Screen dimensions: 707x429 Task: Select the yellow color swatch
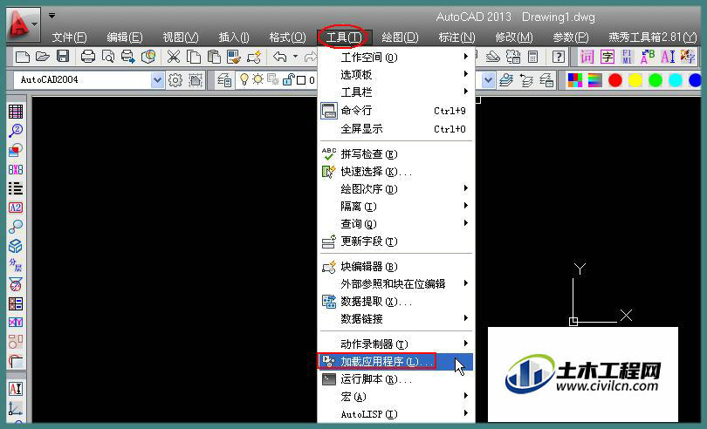635,81
